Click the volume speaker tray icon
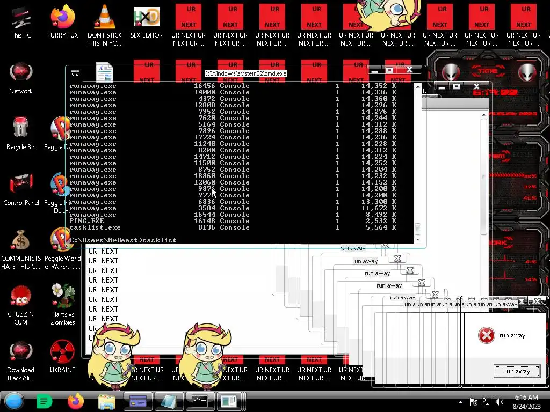 500,402
